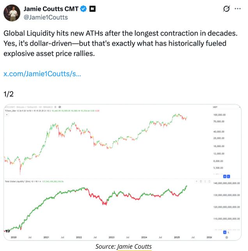Image resolution: width=248 pixels, height=251 pixels.
Task: Click the USDT currency label on price axis
Action: (x=215, y=107)
